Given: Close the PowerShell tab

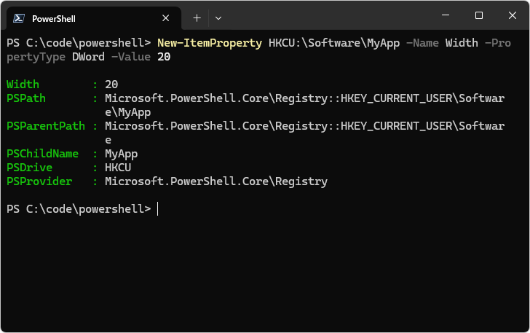Looking at the screenshot, I should pyautogui.click(x=166, y=18).
